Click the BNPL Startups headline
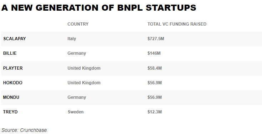 (x=99, y=8)
